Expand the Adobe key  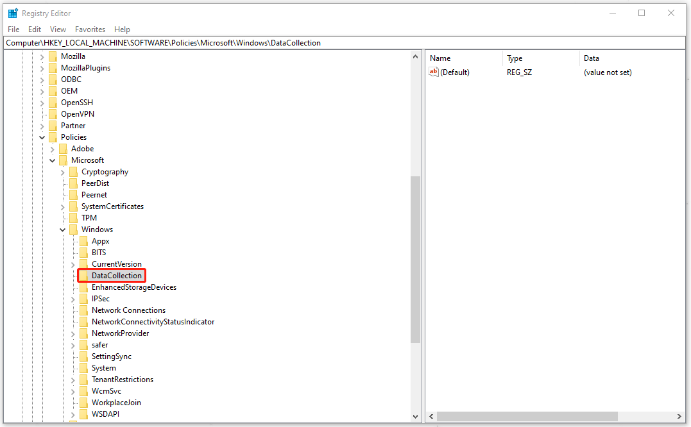click(53, 149)
